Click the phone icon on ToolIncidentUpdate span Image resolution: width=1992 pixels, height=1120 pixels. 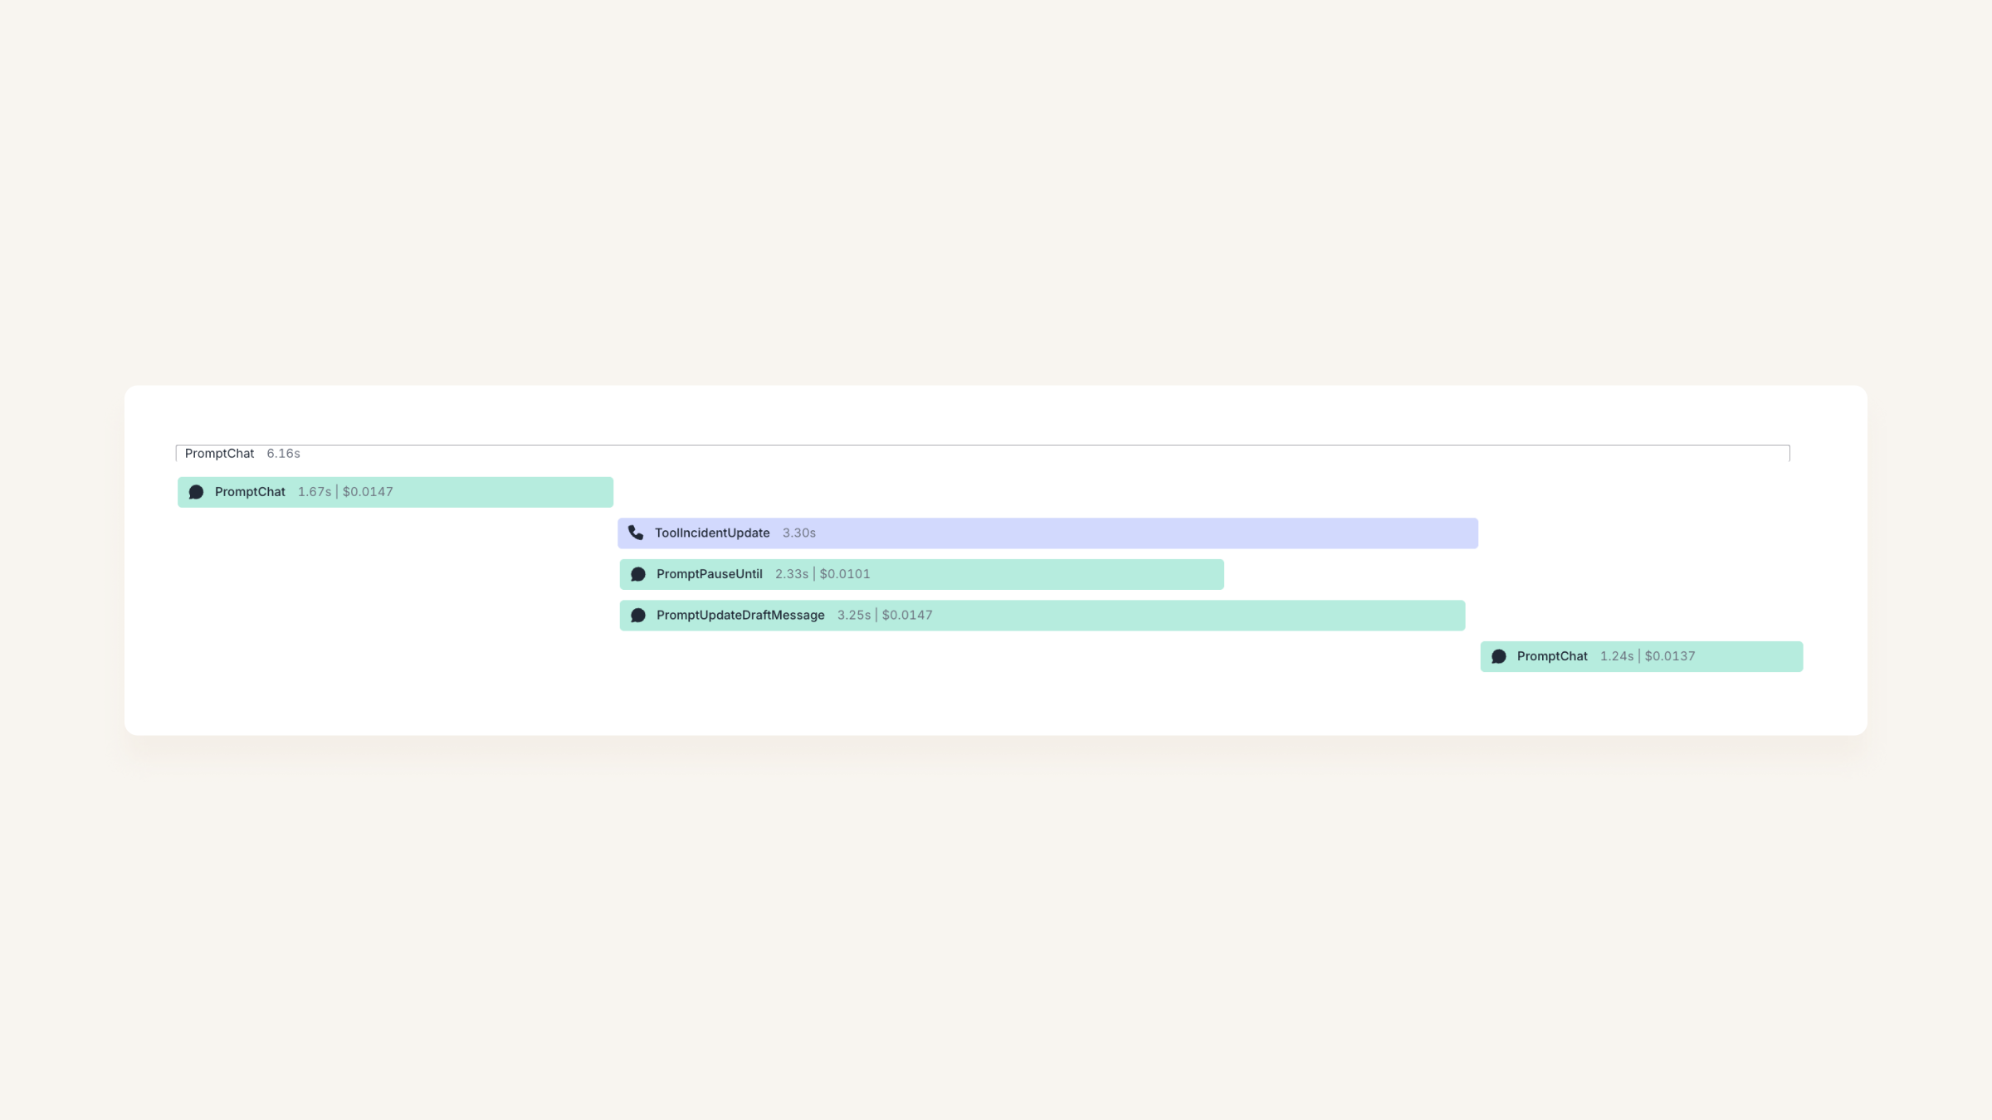click(x=636, y=533)
